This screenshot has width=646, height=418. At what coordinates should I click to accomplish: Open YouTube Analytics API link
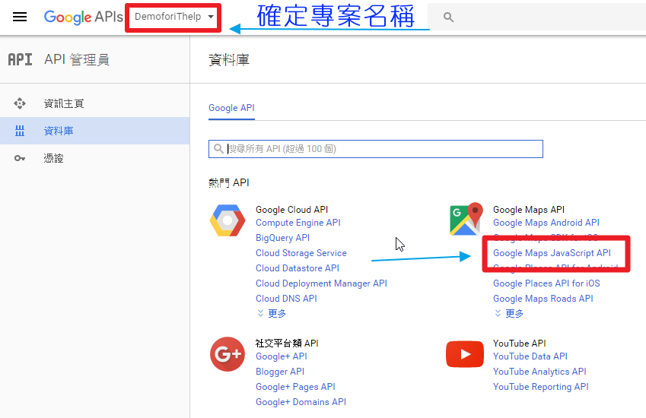click(x=539, y=372)
